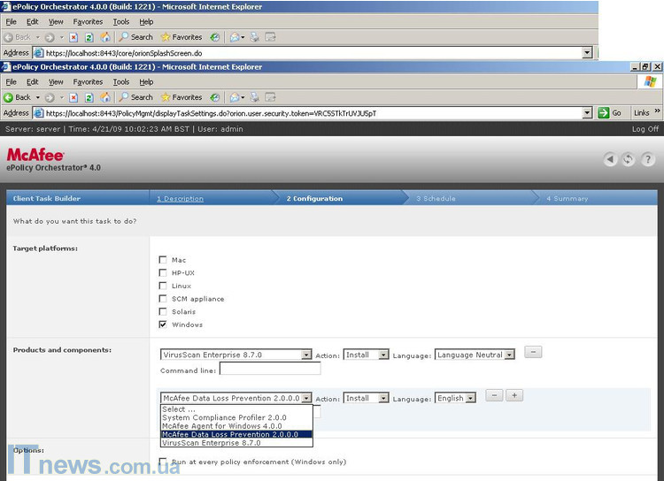Viewport: 664px width, 481px height.
Task: Click Refresh icon in front browser toolbar
Action: [x=89, y=97]
